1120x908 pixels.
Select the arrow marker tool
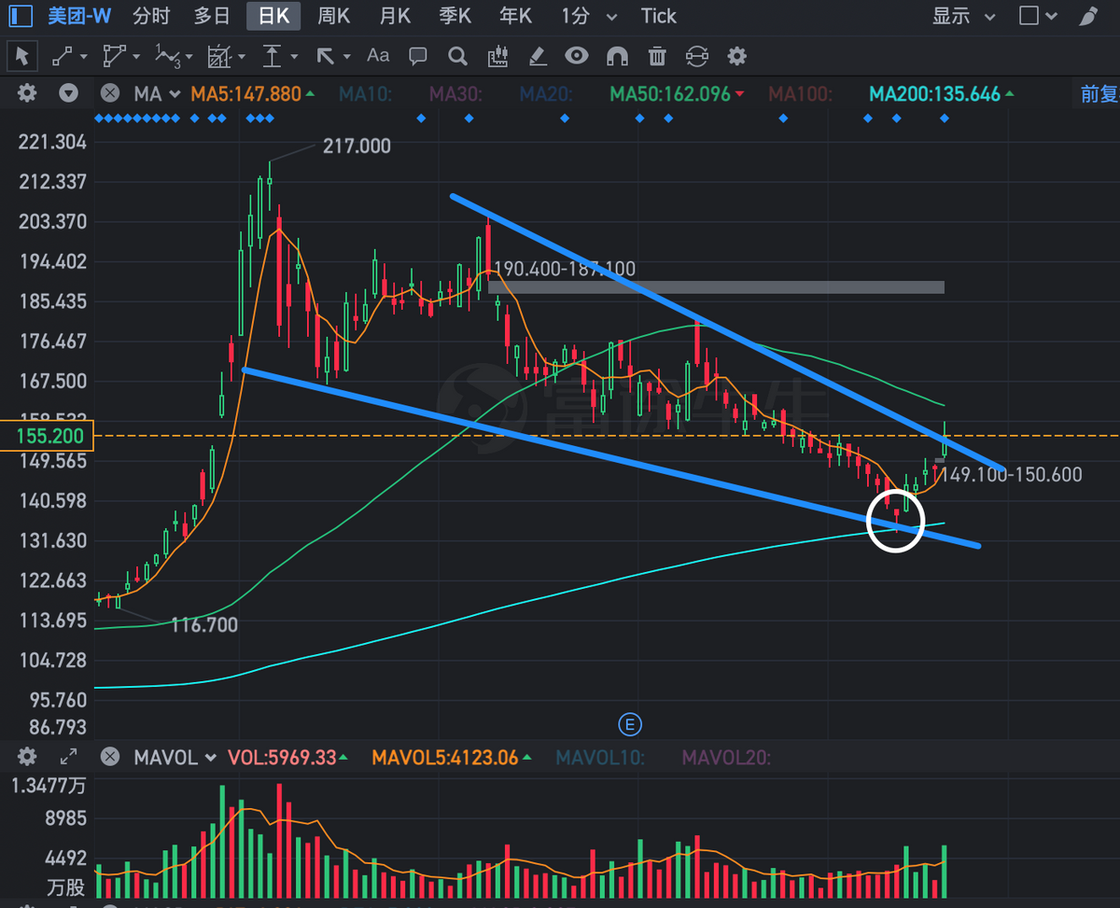tap(325, 56)
